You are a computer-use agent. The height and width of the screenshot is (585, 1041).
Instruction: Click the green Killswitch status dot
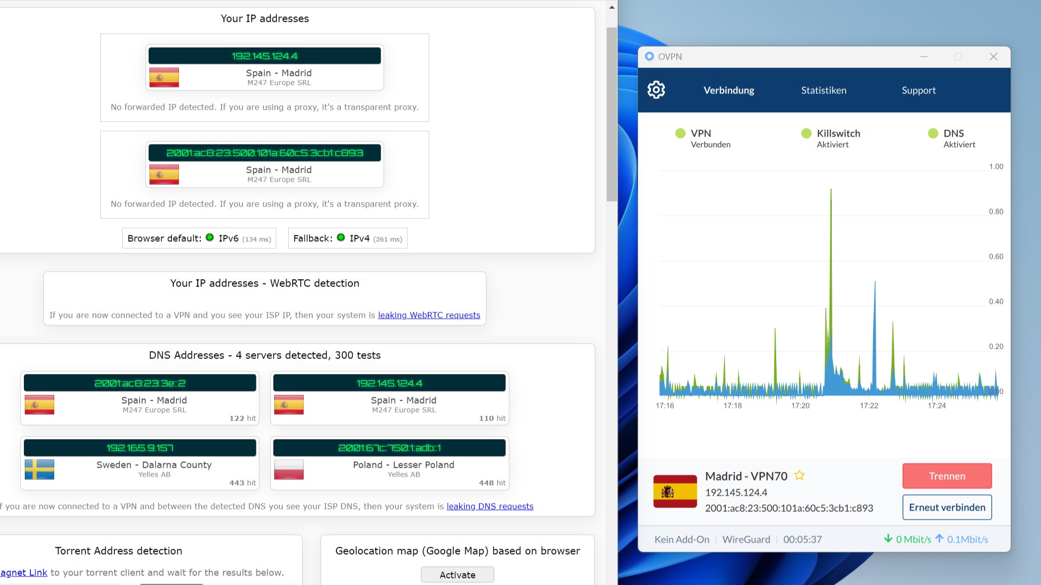(806, 133)
